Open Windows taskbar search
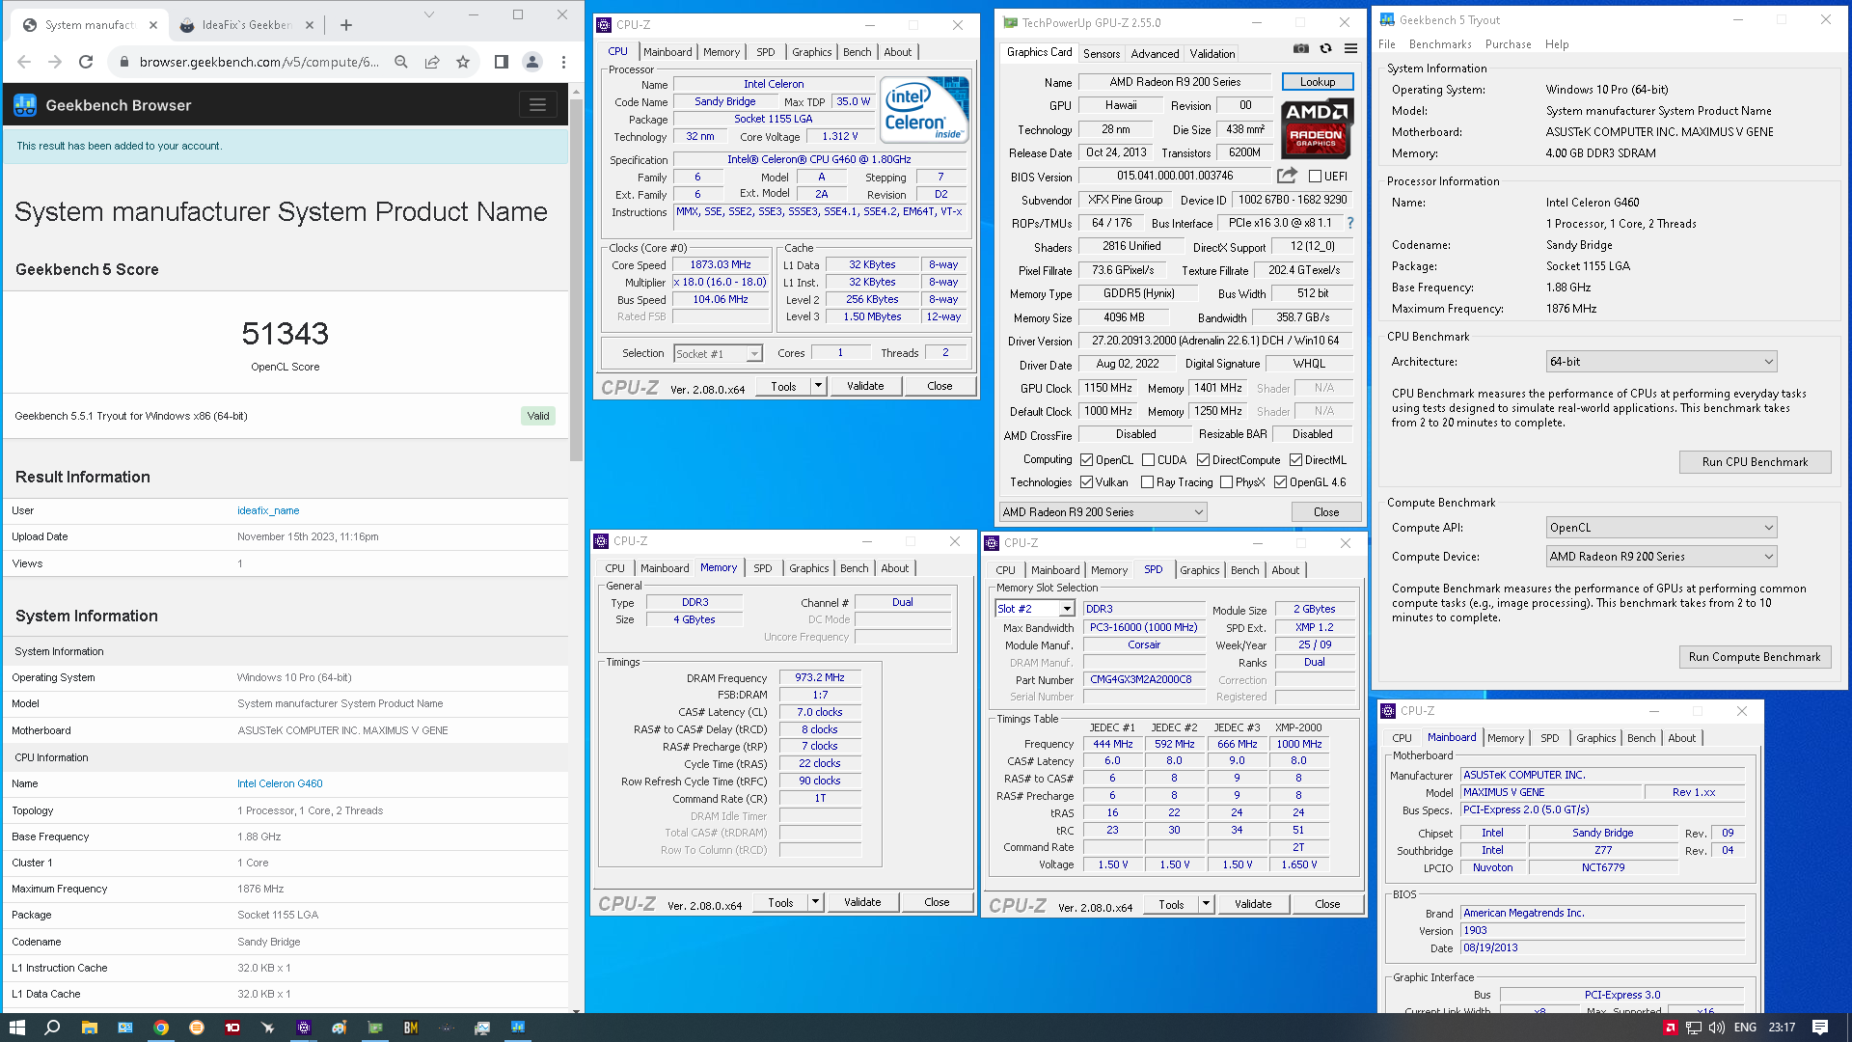This screenshot has height=1042, width=1852. coord(52,1028)
